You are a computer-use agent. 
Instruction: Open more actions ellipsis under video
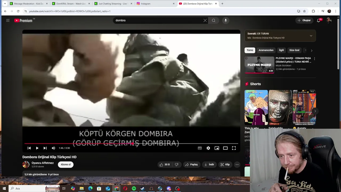[237, 165]
